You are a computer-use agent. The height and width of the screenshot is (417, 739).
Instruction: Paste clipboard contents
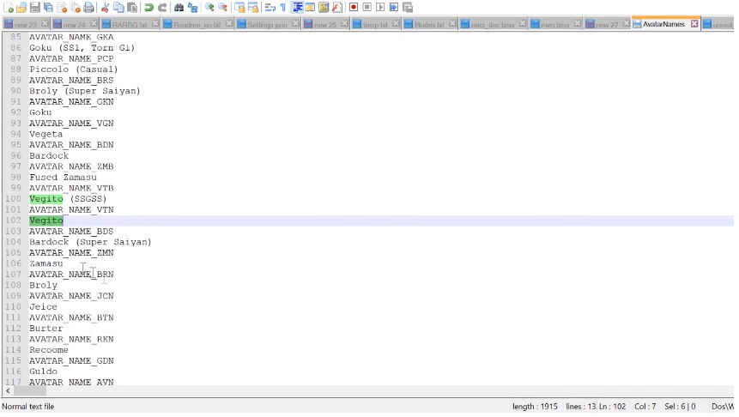point(132,7)
